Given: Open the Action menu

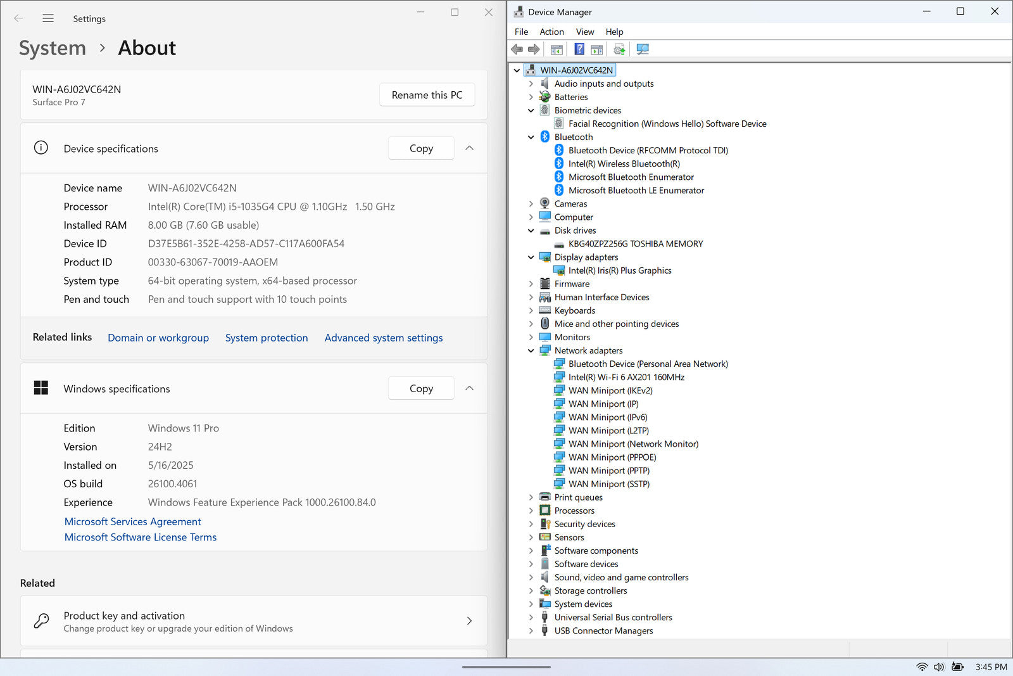Looking at the screenshot, I should [x=551, y=32].
